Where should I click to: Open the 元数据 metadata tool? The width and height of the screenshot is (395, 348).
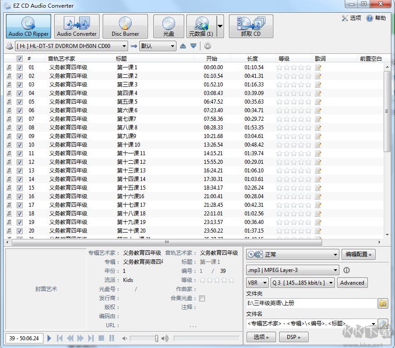pos(200,26)
